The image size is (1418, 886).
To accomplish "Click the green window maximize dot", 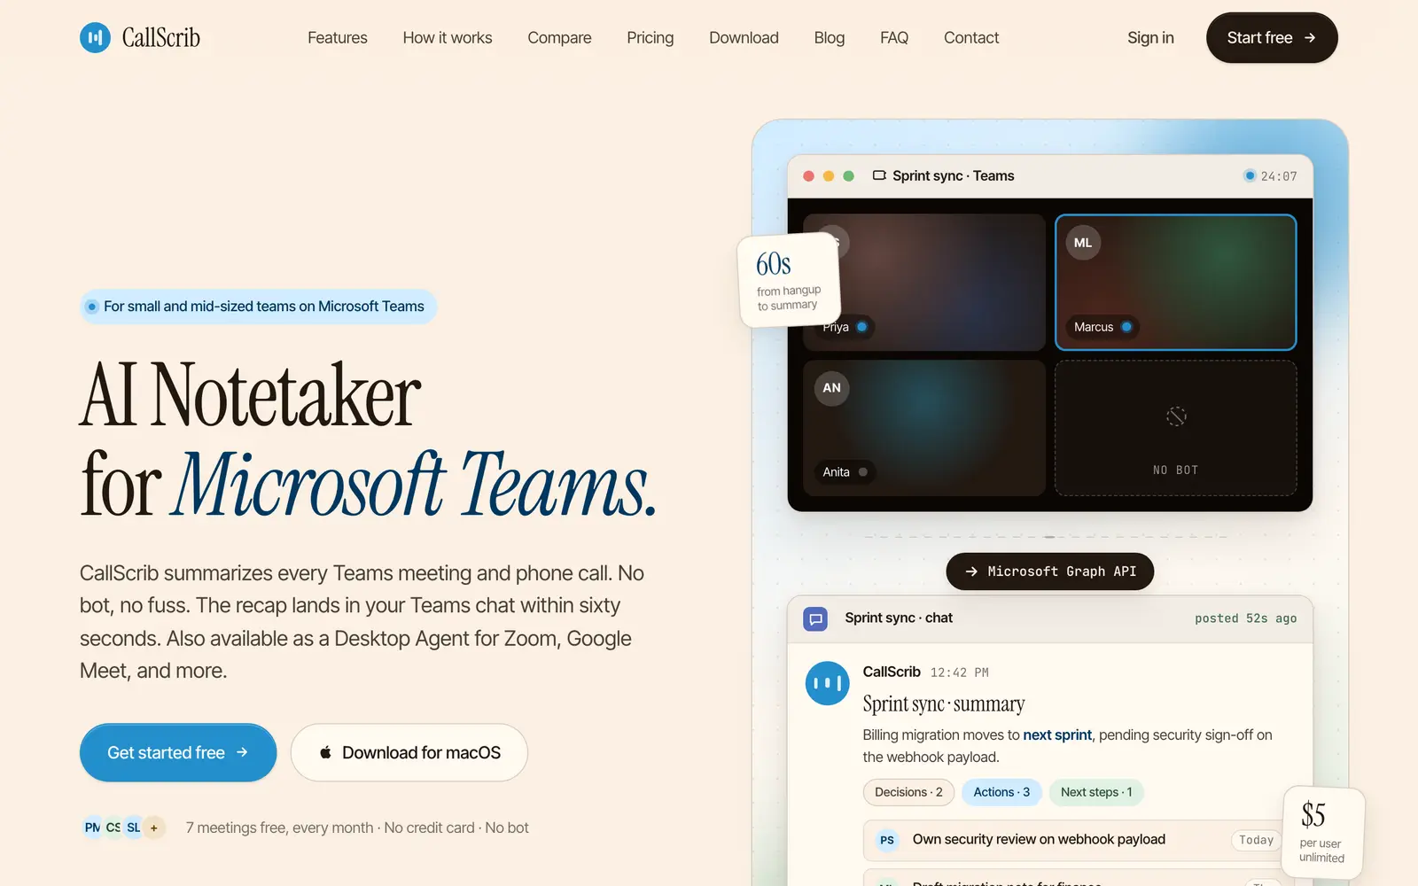I will click(x=848, y=176).
